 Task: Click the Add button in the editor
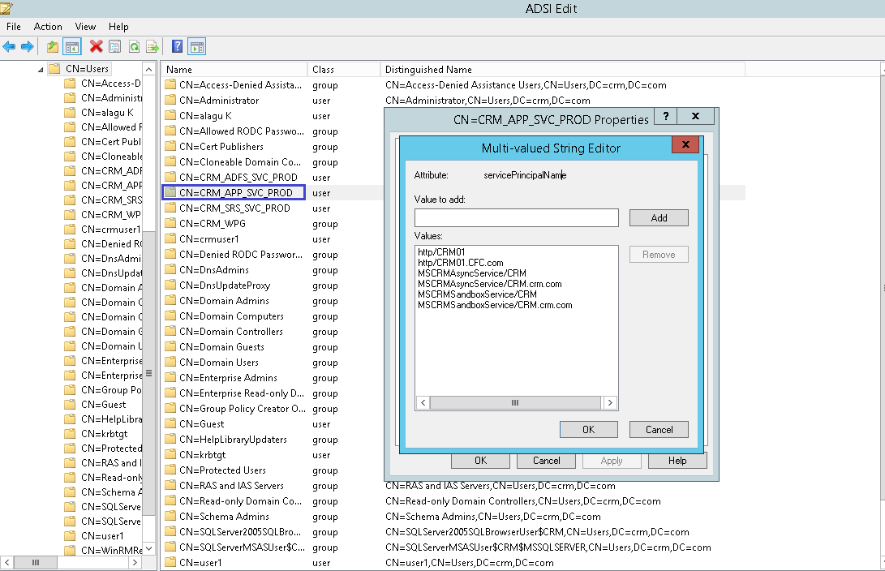[658, 217]
